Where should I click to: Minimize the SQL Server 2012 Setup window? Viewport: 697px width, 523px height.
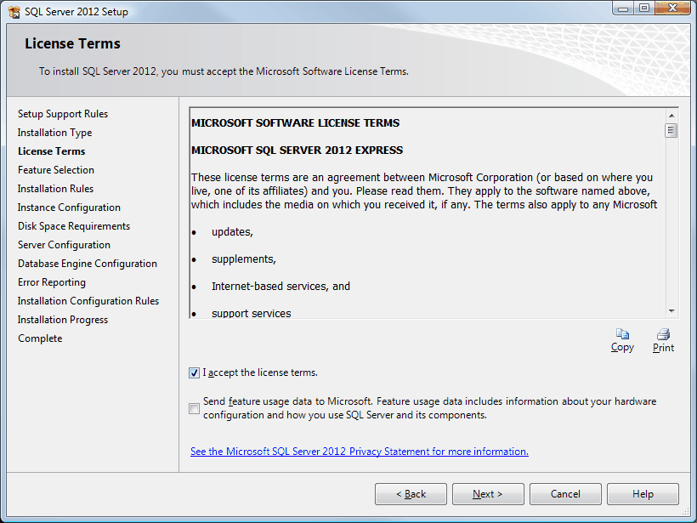pyautogui.click(x=623, y=8)
